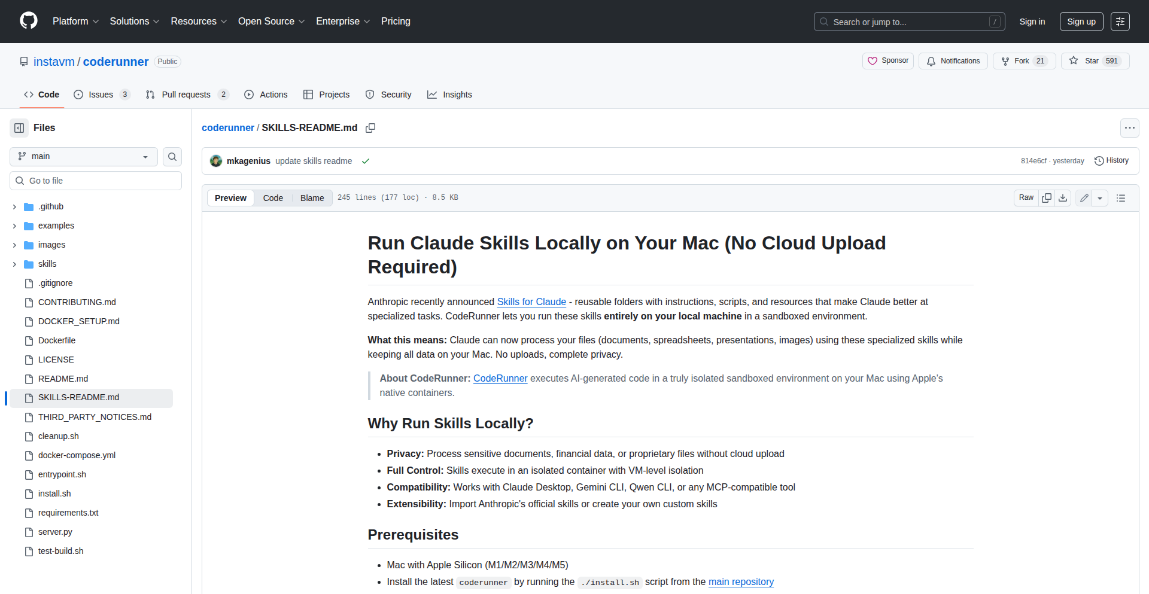Open the document outline list icon
Screen dimensions: 1149x594
click(1121, 198)
